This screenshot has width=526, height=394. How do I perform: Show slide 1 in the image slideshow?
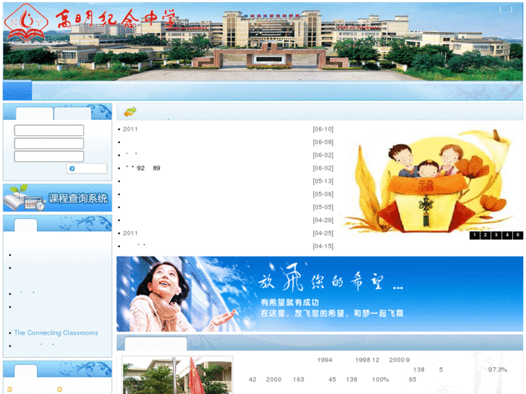point(475,235)
